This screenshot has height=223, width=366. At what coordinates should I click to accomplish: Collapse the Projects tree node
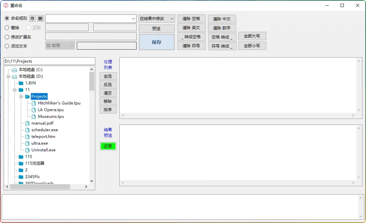point(21,96)
